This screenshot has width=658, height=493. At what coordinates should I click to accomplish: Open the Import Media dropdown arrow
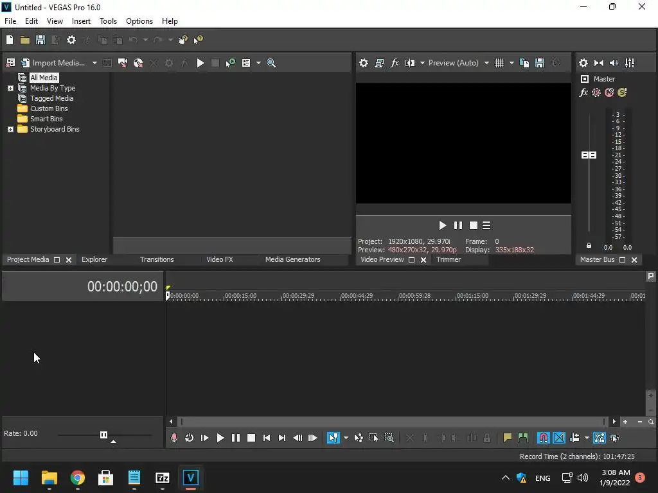point(94,63)
